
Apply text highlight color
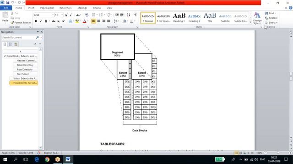[x=77, y=21]
